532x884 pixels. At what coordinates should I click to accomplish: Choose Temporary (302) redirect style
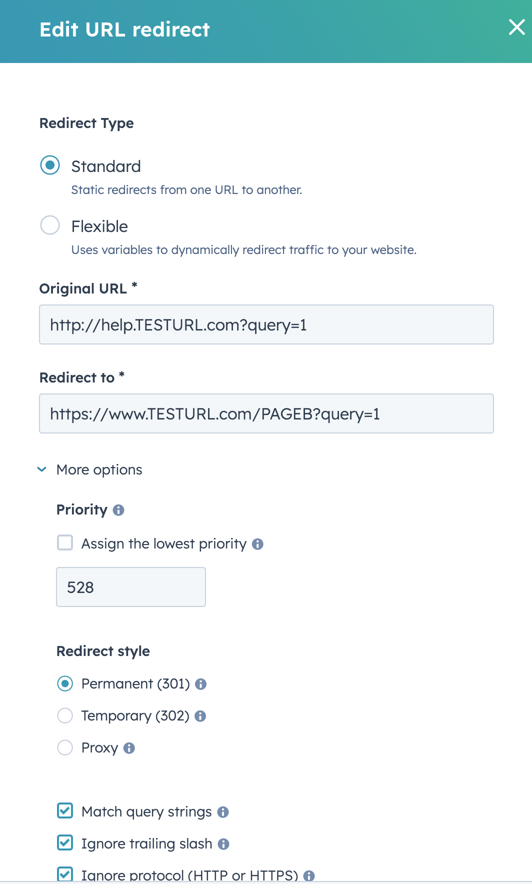coord(64,715)
